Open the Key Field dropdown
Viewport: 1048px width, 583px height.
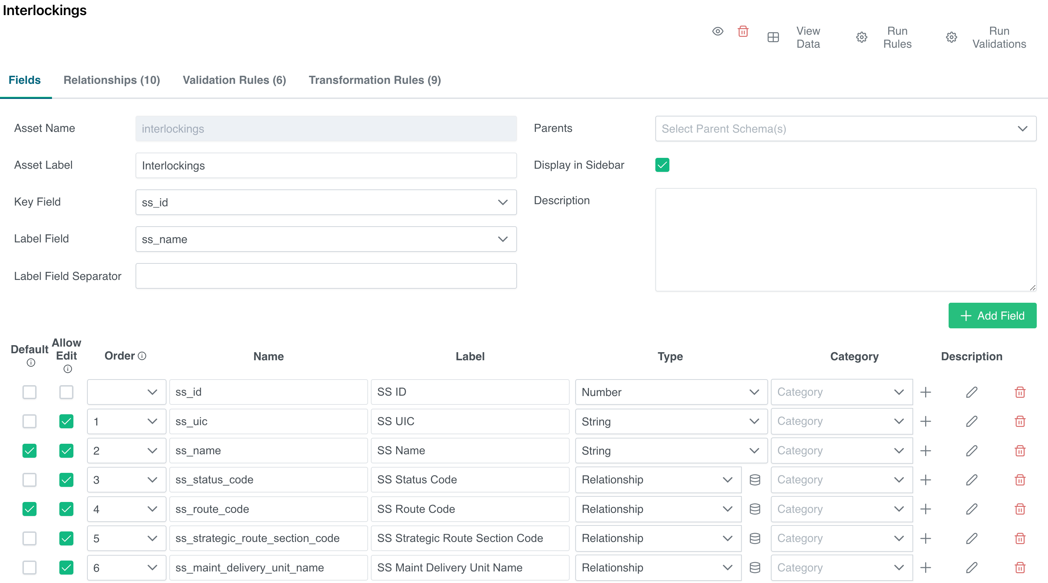click(326, 202)
